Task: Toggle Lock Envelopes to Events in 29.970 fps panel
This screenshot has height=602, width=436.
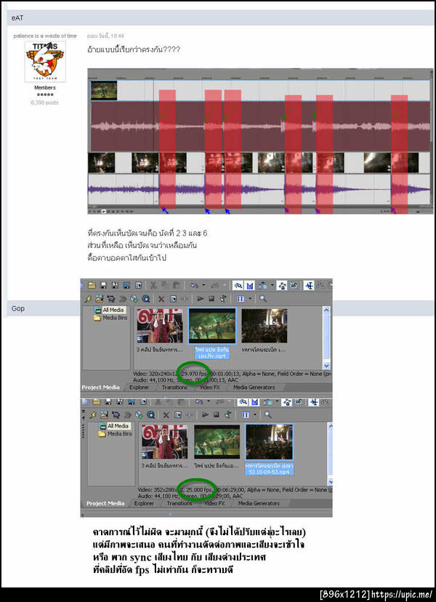Action: [x=282, y=285]
